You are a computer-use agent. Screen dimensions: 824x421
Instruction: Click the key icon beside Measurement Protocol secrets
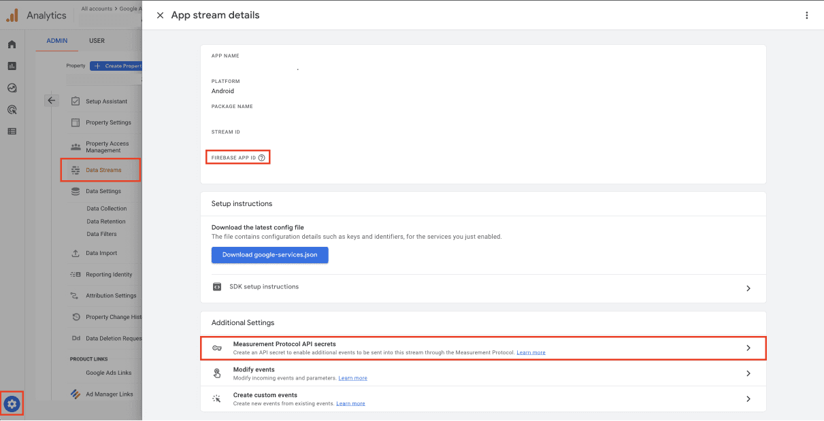(x=216, y=347)
